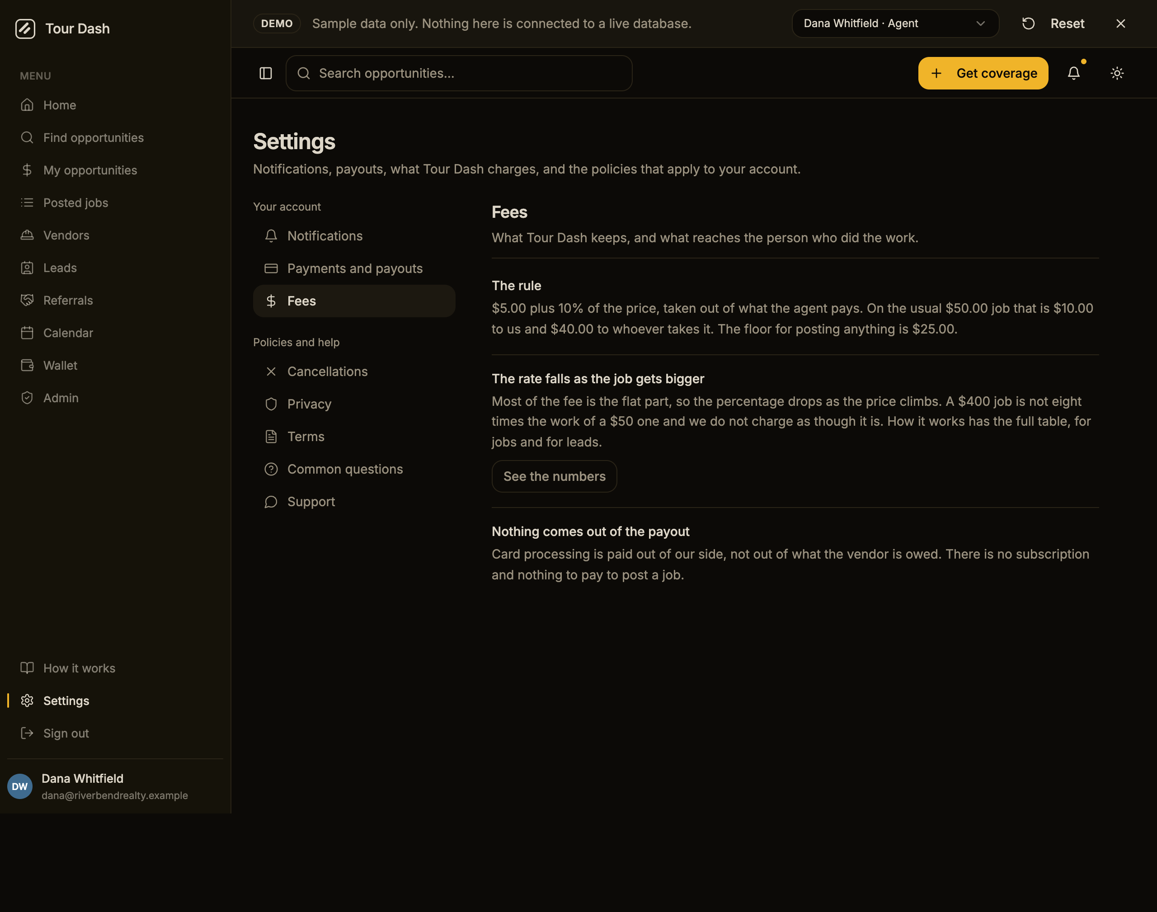Click the Settings gear icon in the sidebar
This screenshot has height=912, width=1157.
tap(27, 701)
